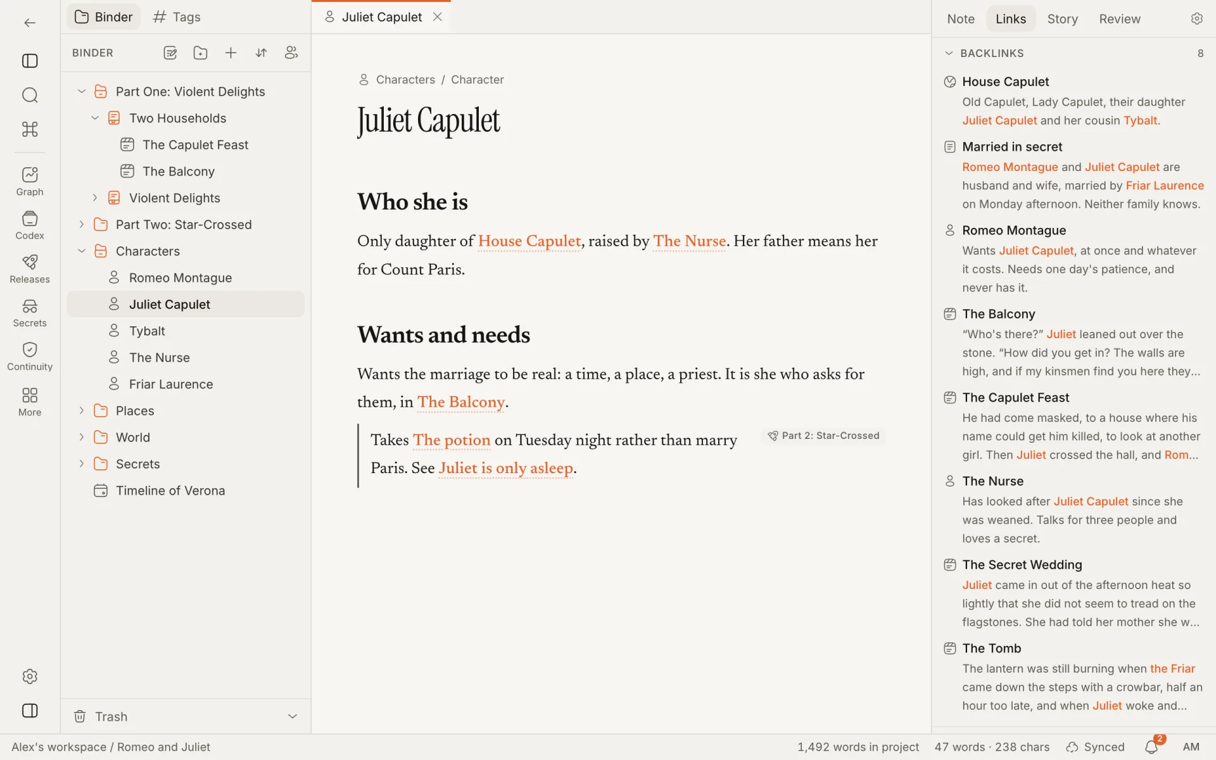
Task: Click the Part 2: Star-Crossed release tag
Action: click(823, 436)
